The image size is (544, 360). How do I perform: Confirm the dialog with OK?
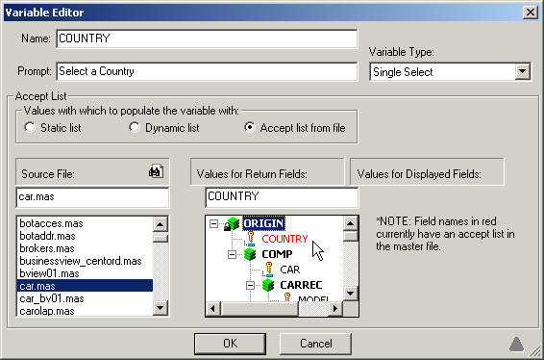[230, 344]
